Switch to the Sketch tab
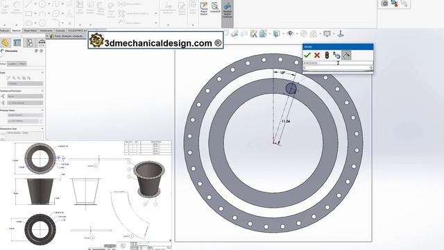 [x=17, y=31]
